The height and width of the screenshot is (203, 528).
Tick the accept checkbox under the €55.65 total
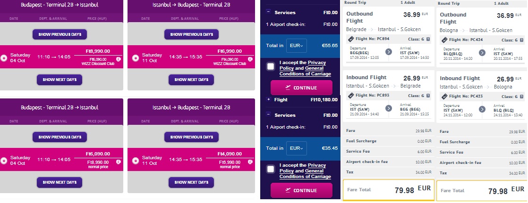pyautogui.click(x=271, y=66)
